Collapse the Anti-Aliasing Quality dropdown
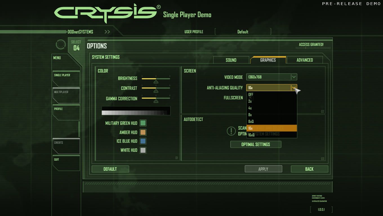Viewport: 383px width, 216px height. (x=294, y=88)
